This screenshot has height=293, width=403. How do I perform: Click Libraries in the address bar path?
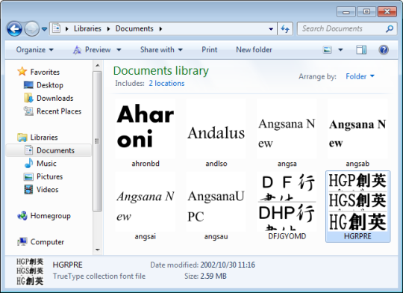tap(87, 28)
